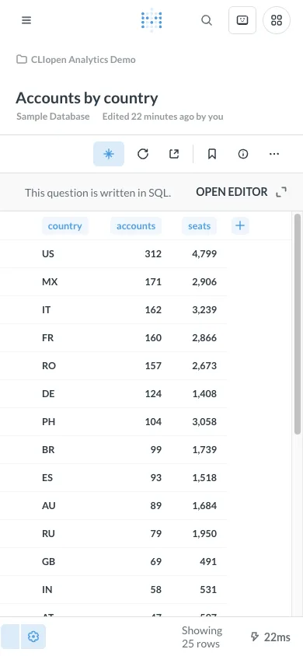The image size is (303, 656).
Task: Toggle the highlighted blue asterisk toolbar button
Action: pyautogui.click(x=109, y=154)
